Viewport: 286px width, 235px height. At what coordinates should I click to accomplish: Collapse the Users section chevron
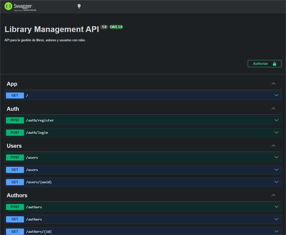click(x=273, y=146)
